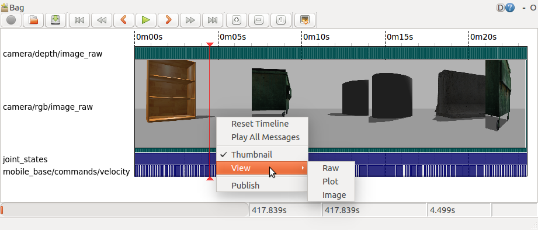This screenshot has width=538, height=230.
Task: Step back with the orange left arrow
Action: (x=124, y=20)
